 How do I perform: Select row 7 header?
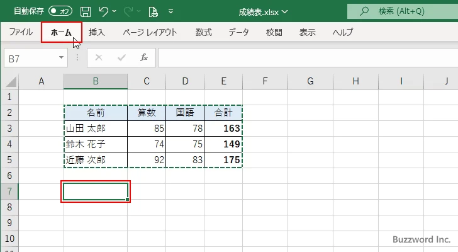9,191
